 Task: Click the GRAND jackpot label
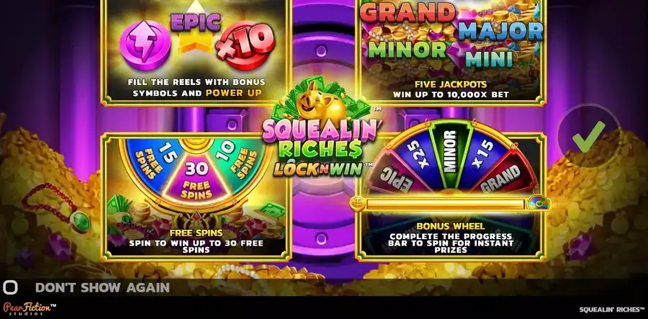pyautogui.click(x=408, y=12)
